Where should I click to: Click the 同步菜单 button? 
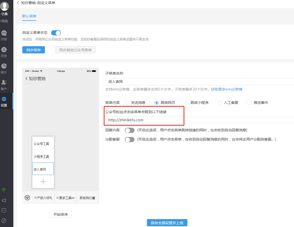coord(33,50)
